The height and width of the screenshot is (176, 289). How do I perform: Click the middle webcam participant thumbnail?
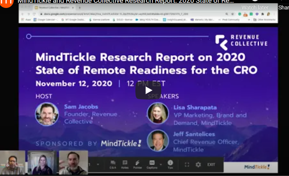click(42, 163)
